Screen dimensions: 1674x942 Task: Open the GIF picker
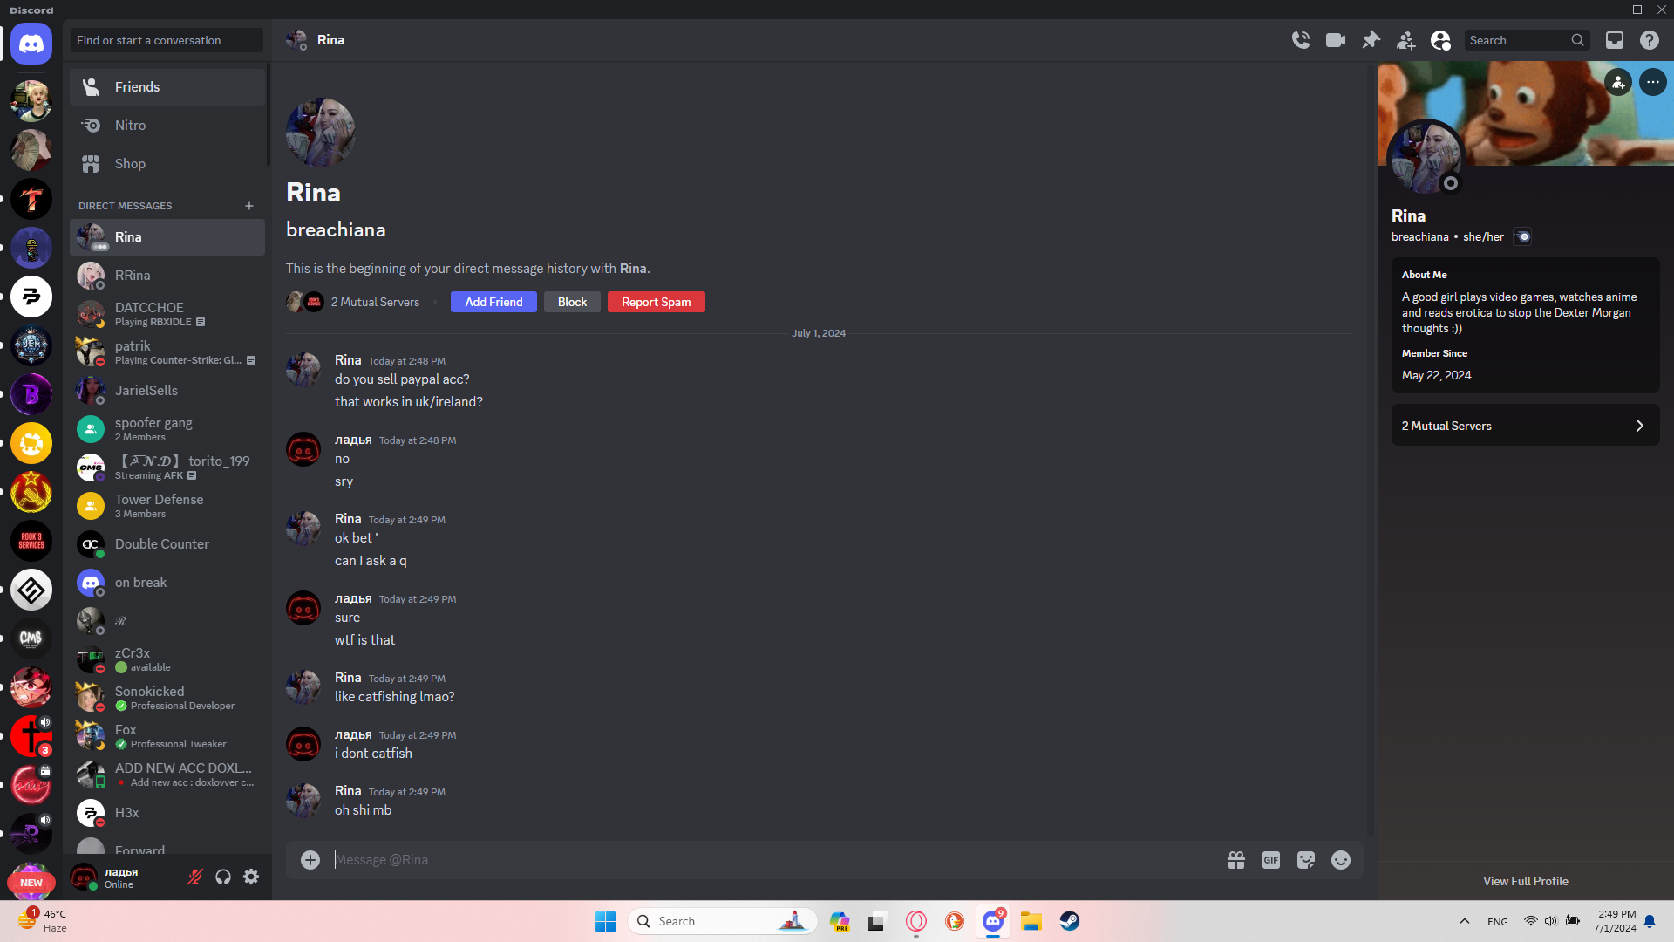(1271, 860)
